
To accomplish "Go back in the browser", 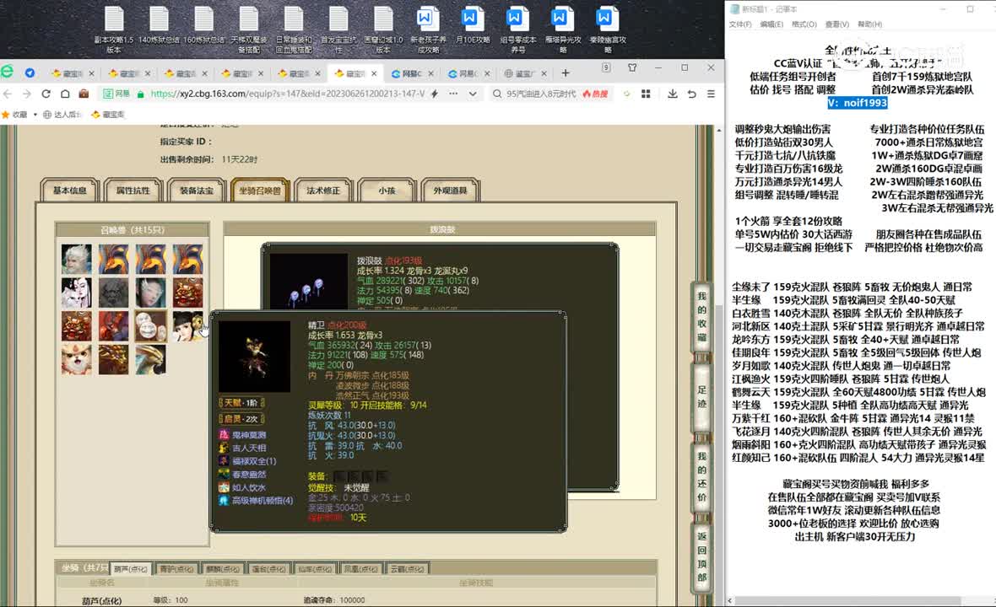I will (8, 94).
